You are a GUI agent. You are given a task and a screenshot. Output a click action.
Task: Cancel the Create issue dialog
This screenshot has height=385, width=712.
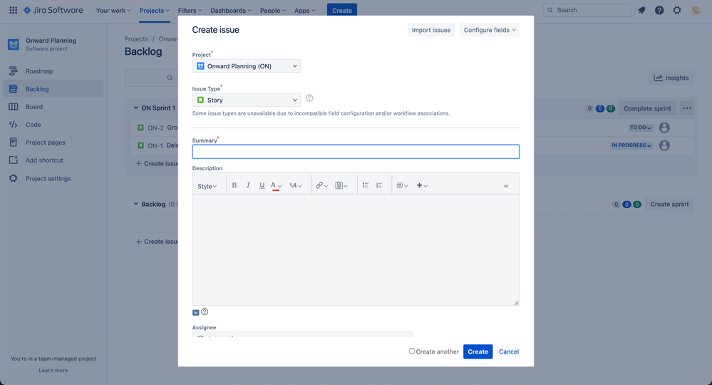(x=509, y=351)
